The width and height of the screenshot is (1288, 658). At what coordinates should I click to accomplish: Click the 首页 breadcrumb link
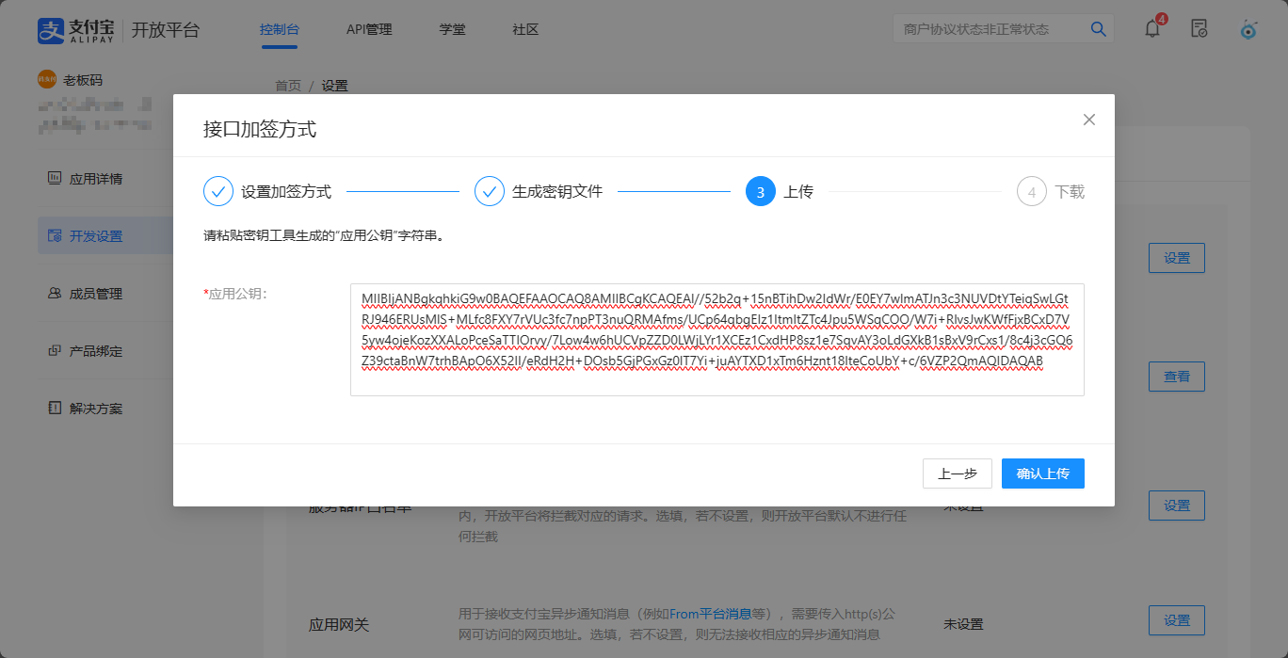(288, 86)
